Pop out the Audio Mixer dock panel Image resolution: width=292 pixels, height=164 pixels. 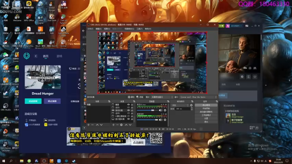point(168,102)
